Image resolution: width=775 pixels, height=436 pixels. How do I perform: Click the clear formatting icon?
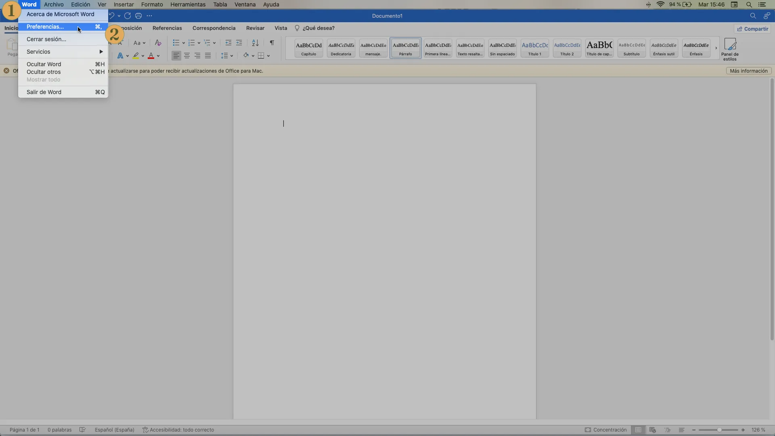tap(158, 43)
